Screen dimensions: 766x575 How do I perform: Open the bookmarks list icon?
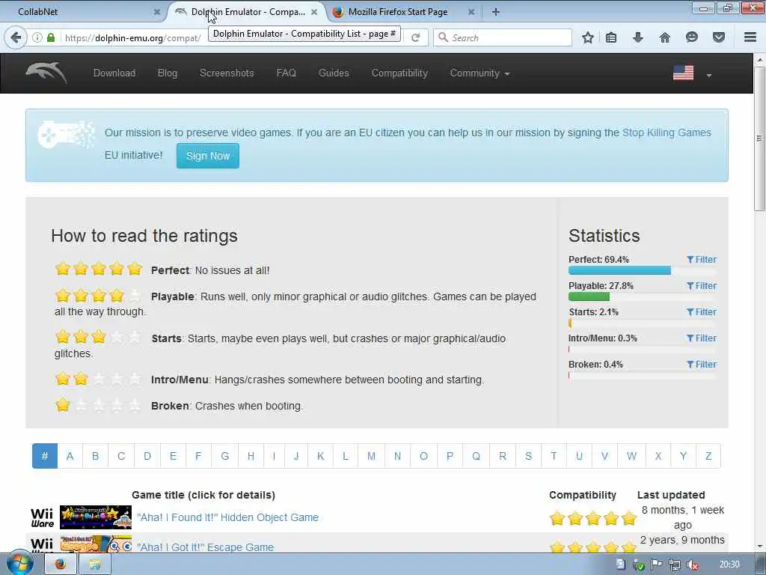611,37
